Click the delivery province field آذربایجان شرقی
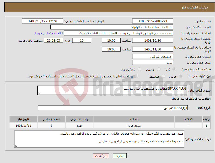Viewport: 215px width, 163px height. coord(153,56)
